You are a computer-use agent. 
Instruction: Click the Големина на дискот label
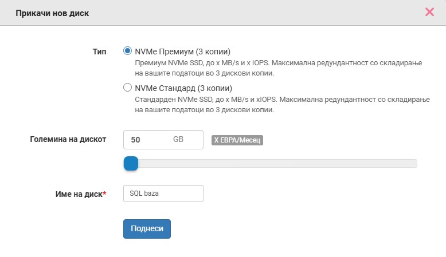coord(68,139)
